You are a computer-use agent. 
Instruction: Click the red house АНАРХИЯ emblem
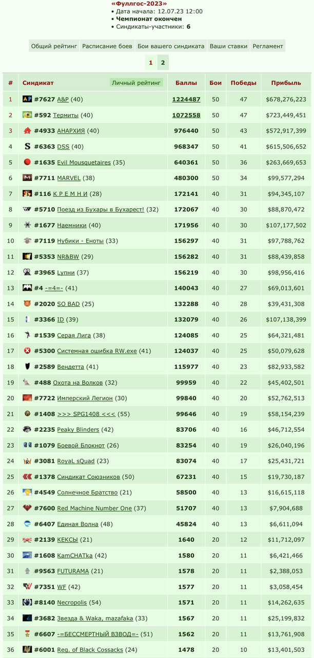[27, 131]
